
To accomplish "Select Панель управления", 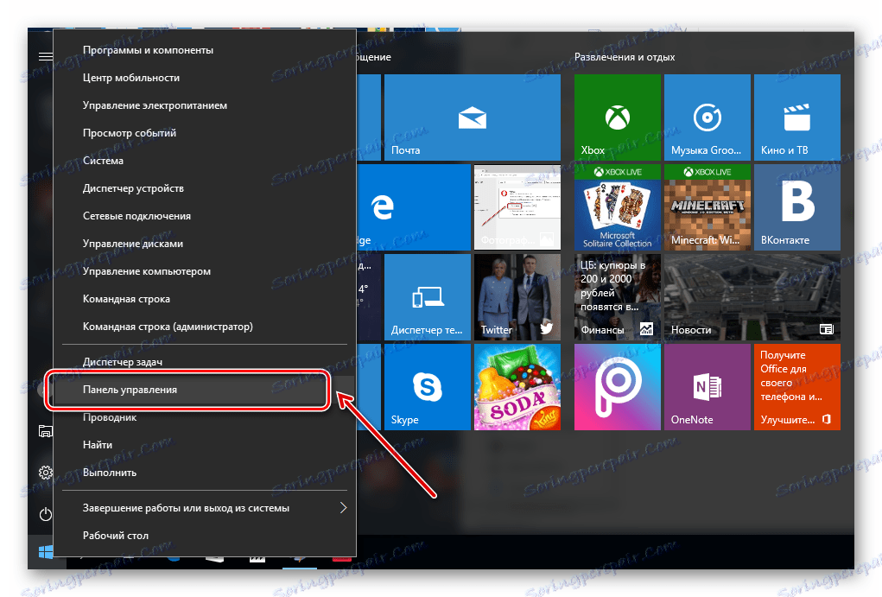I will 205,390.
